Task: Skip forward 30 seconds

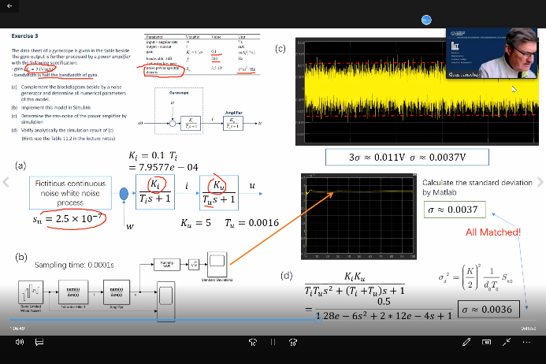Action: [292, 343]
